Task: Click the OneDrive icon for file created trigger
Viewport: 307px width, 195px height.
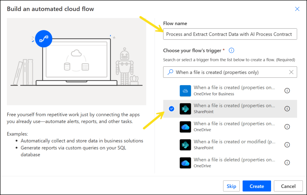Action: [185, 127]
